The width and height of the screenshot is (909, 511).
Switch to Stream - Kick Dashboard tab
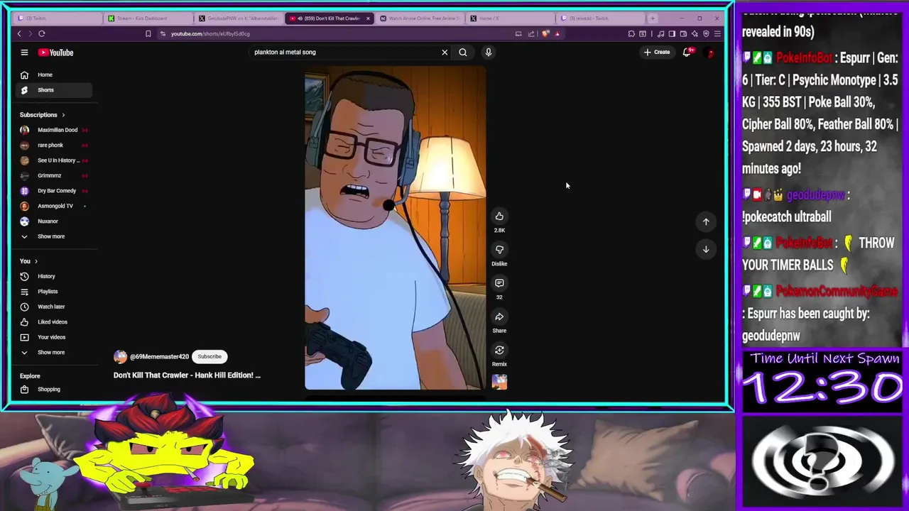[148, 18]
